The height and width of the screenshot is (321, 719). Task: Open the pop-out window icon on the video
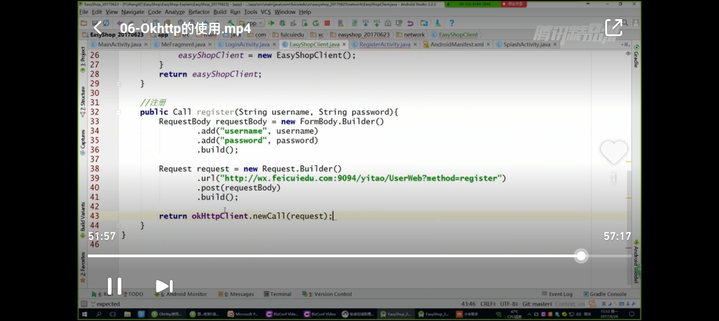[613, 28]
